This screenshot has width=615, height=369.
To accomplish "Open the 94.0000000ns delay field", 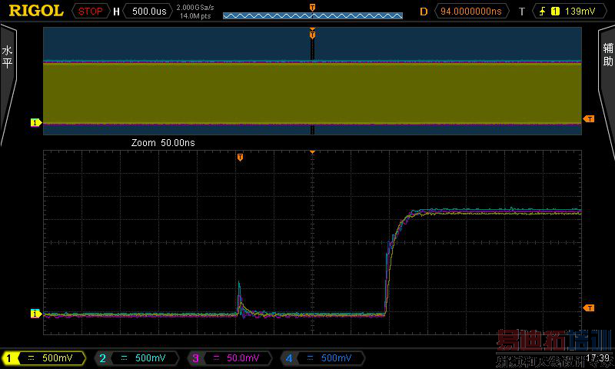I will click(472, 12).
